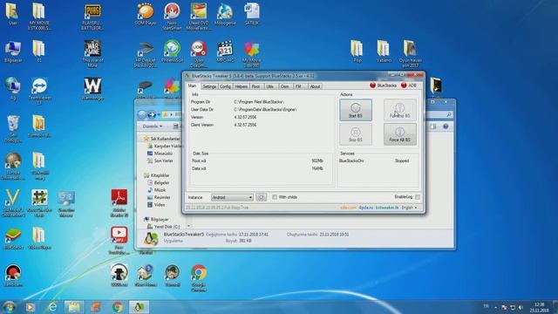Open the 4pda.ru link

[365, 208]
